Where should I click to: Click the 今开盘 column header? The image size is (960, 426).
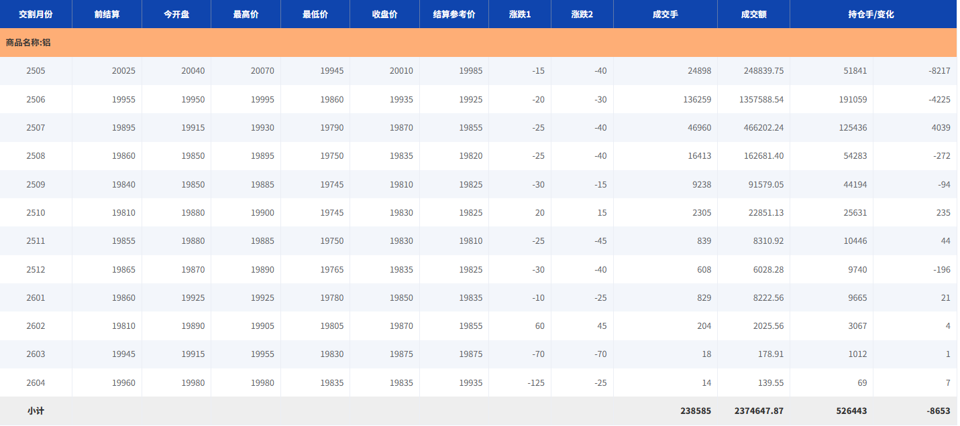coord(176,14)
